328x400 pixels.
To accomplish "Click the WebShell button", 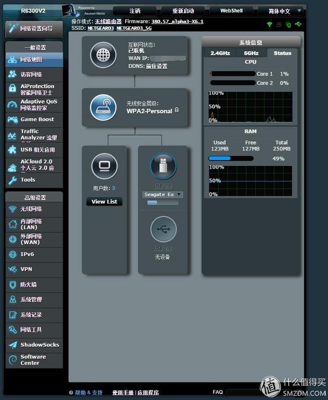I will tap(231, 11).
